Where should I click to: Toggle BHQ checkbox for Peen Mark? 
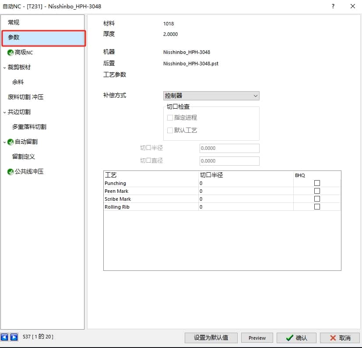click(317, 191)
